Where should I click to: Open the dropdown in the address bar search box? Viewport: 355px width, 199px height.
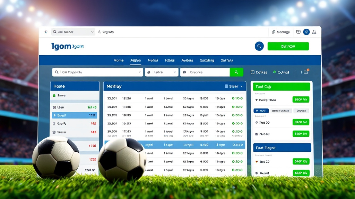tap(92, 32)
